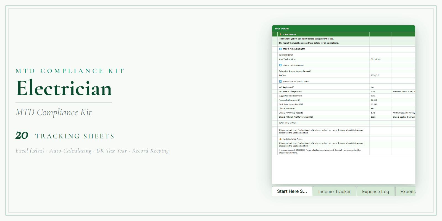Click the blue arrow icon for Step 3
Viewport: 442px width, 221px height.
point(280,81)
